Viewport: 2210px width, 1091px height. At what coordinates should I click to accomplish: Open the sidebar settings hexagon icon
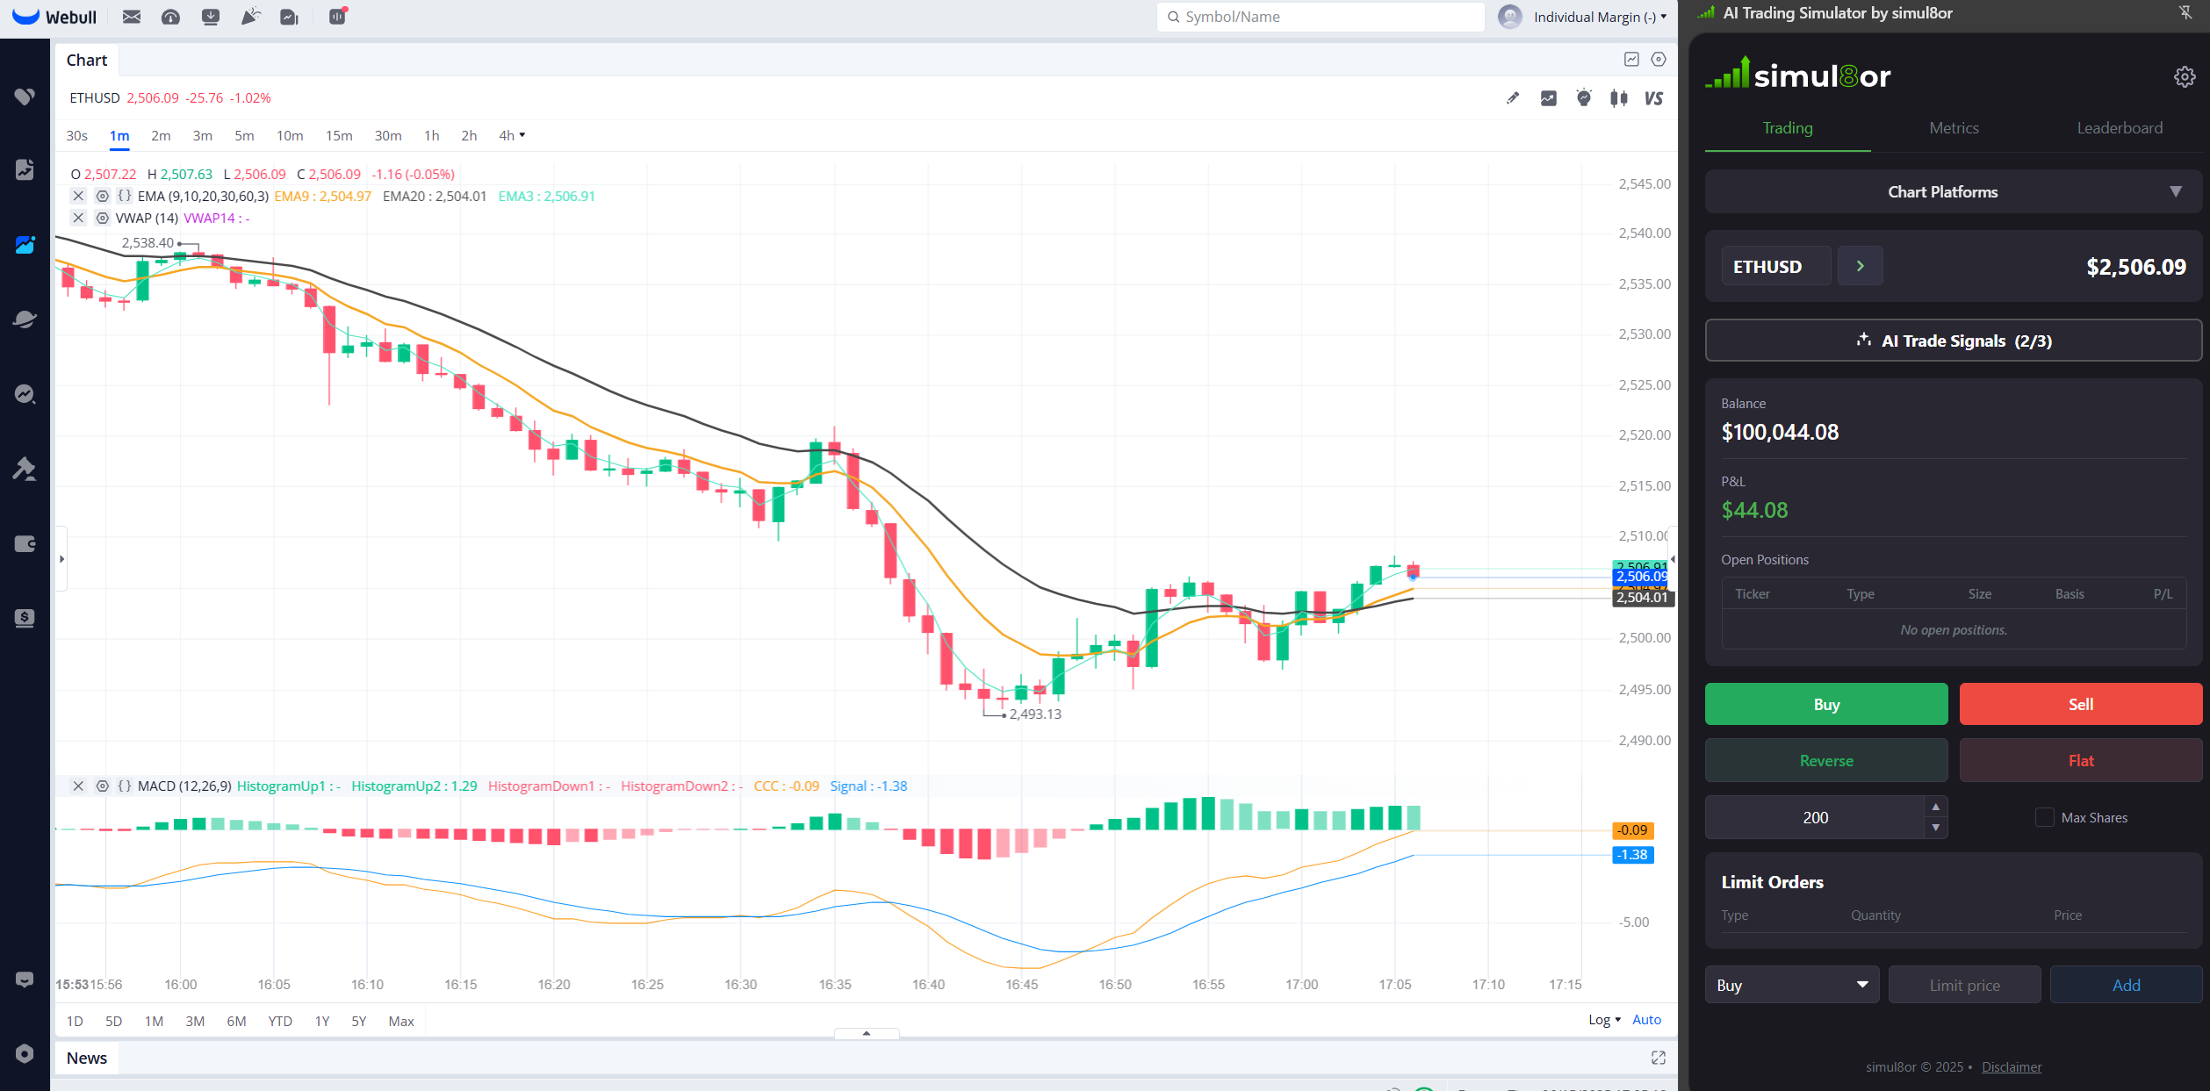pos(25,1053)
